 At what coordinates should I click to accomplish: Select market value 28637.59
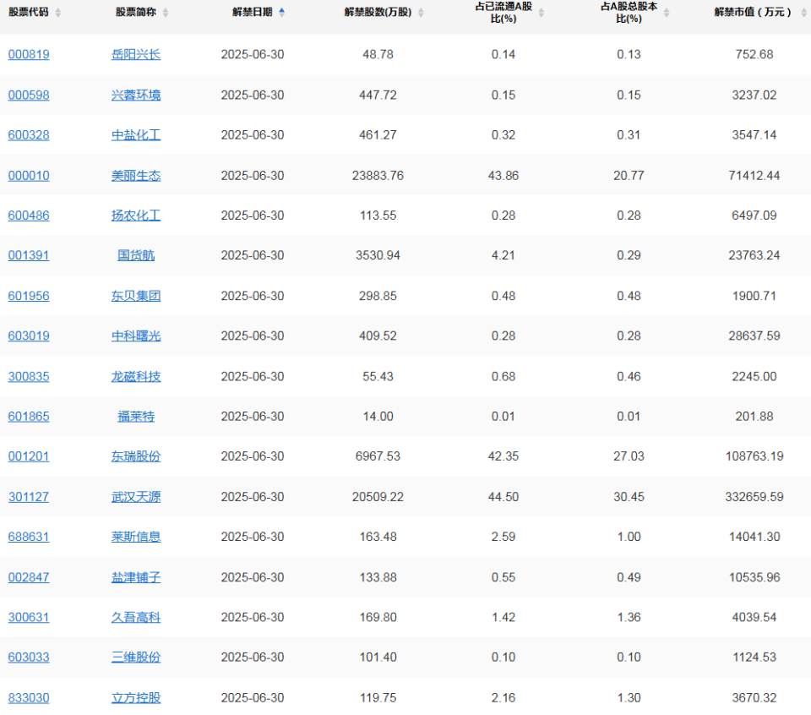[754, 336]
